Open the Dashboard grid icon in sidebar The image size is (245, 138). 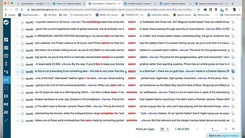6,40
